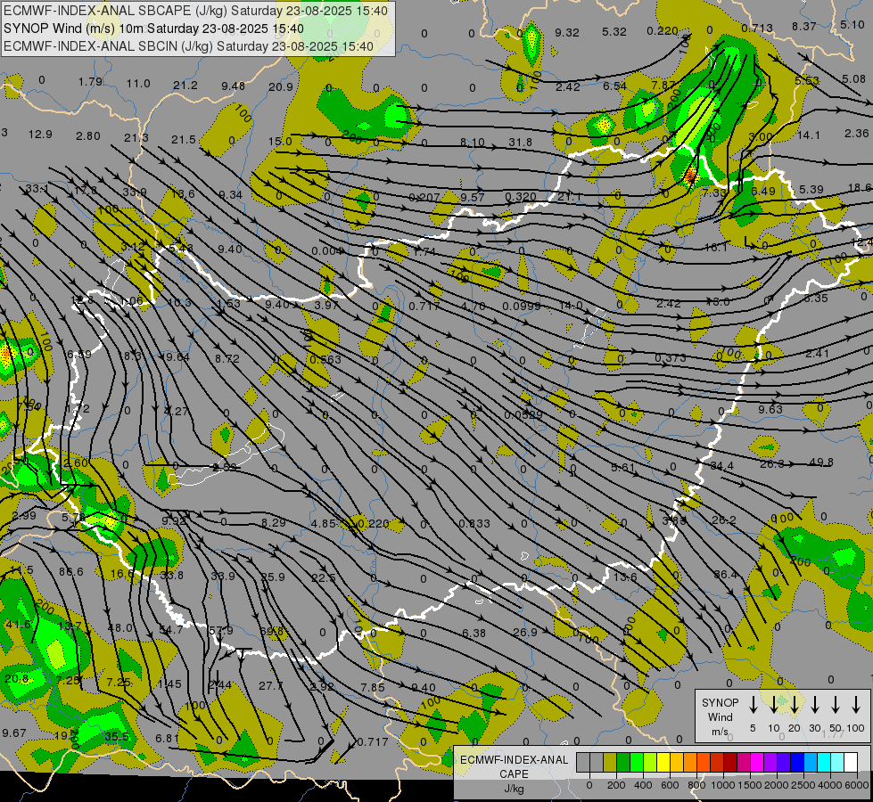Click the map value 49.8

pyautogui.click(x=822, y=462)
